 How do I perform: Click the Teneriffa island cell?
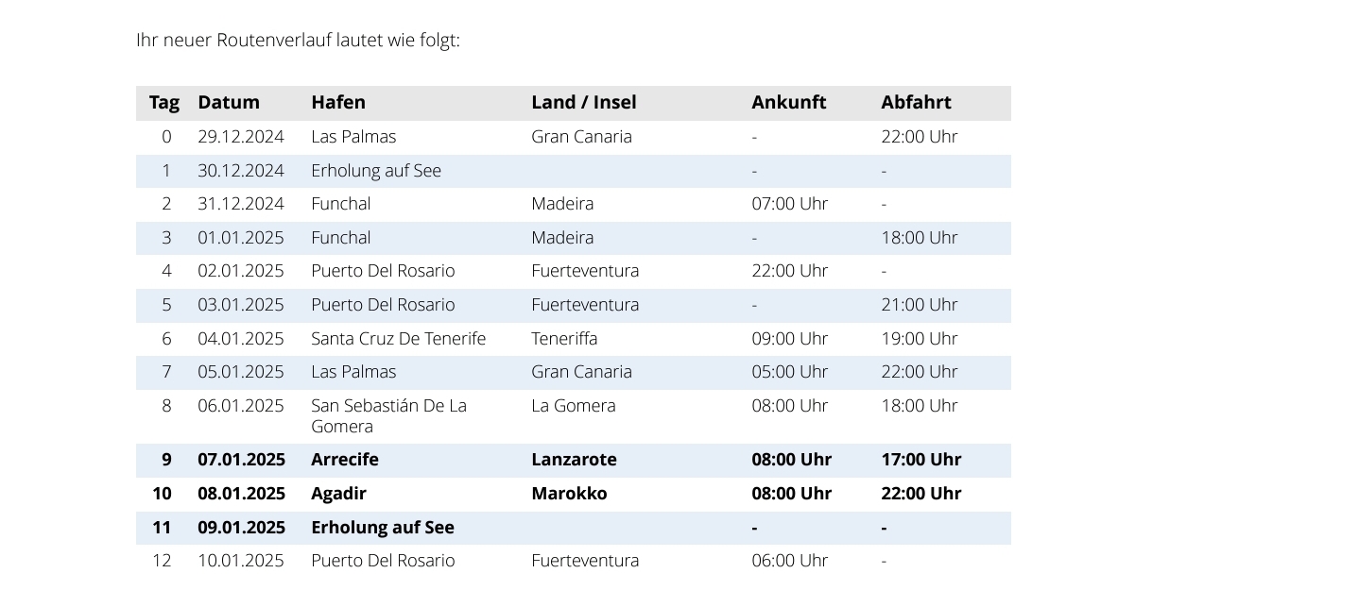[x=564, y=339]
